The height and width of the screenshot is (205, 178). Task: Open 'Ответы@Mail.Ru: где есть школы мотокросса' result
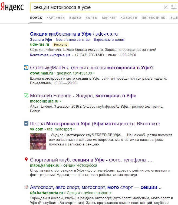coord(92,68)
